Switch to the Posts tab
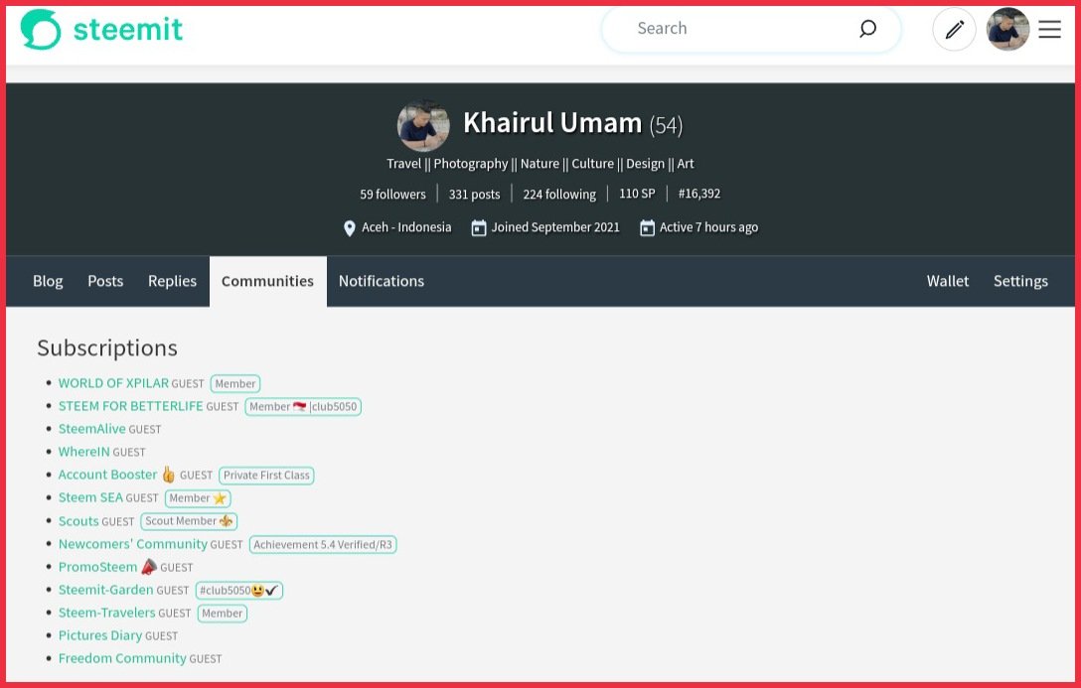 [105, 281]
